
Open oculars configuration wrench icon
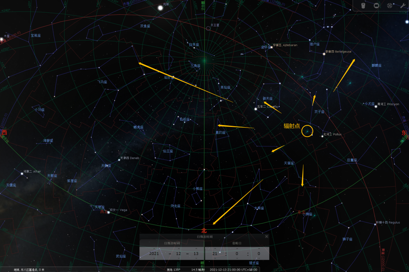(x=403, y=5)
